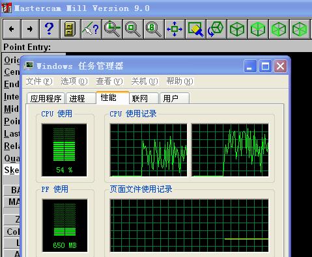Choose Center in the Point Entry menu
This screenshot has height=257, width=312.
(x=12, y=72)
